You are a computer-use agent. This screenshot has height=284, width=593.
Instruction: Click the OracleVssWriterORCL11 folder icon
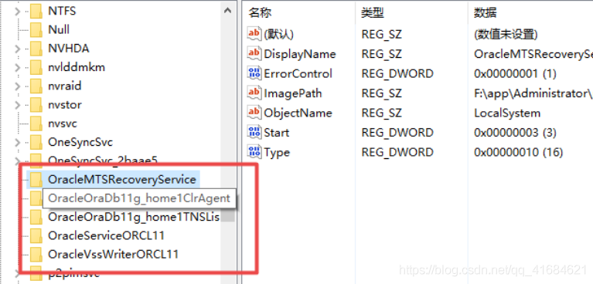pyautogui.click(x=36, y=254)
